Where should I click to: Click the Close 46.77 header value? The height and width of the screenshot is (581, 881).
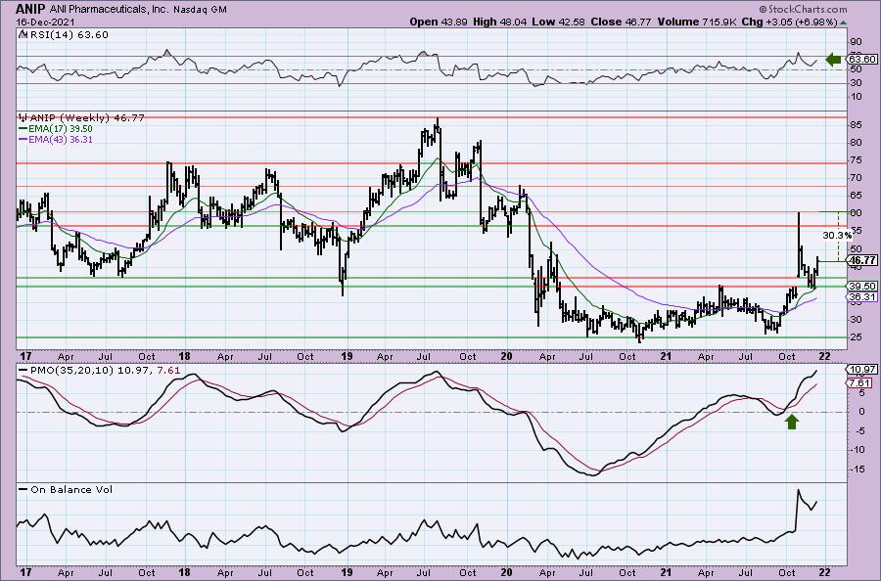pyautogui.click(x=621, y=22)
